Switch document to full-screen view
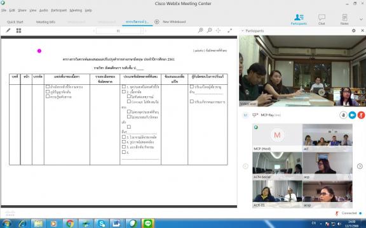Screen dimensions: 366x228 coord(229,30)
